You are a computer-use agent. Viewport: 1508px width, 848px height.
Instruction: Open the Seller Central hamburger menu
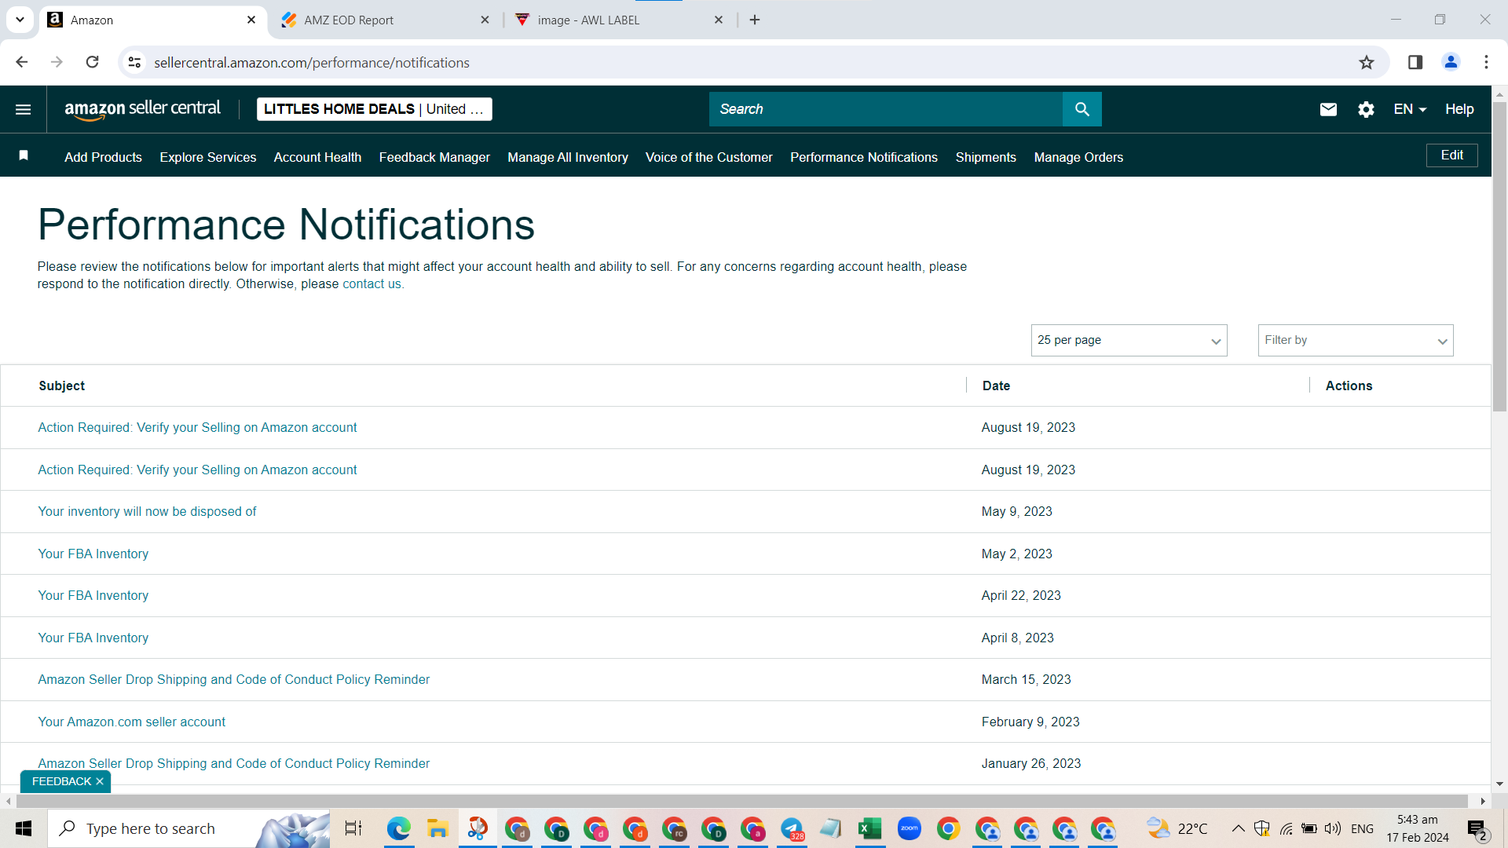[x=24, y=109]
